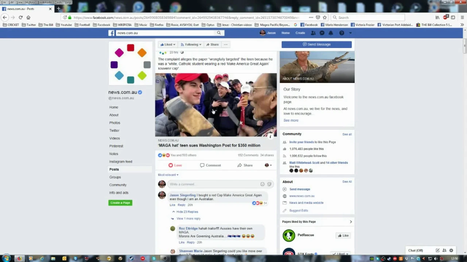Toggle Love reaction on the post
Screen dimensions: 467x262
[x=175, y=165]
